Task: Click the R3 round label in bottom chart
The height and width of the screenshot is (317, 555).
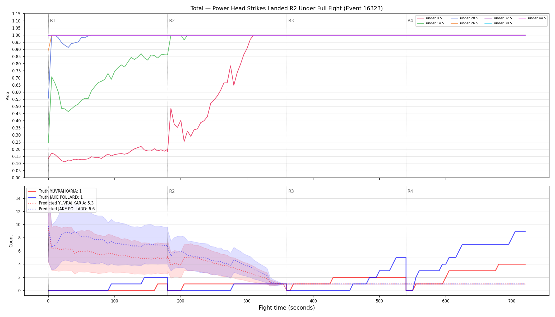Action: point(291,191)
